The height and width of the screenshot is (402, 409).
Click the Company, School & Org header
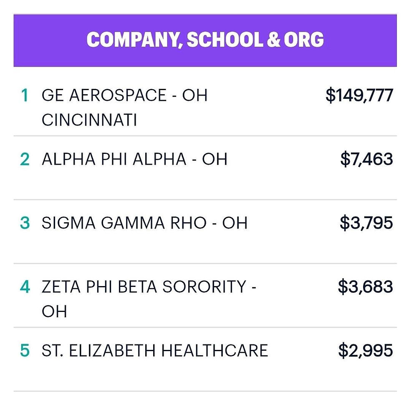205,40
